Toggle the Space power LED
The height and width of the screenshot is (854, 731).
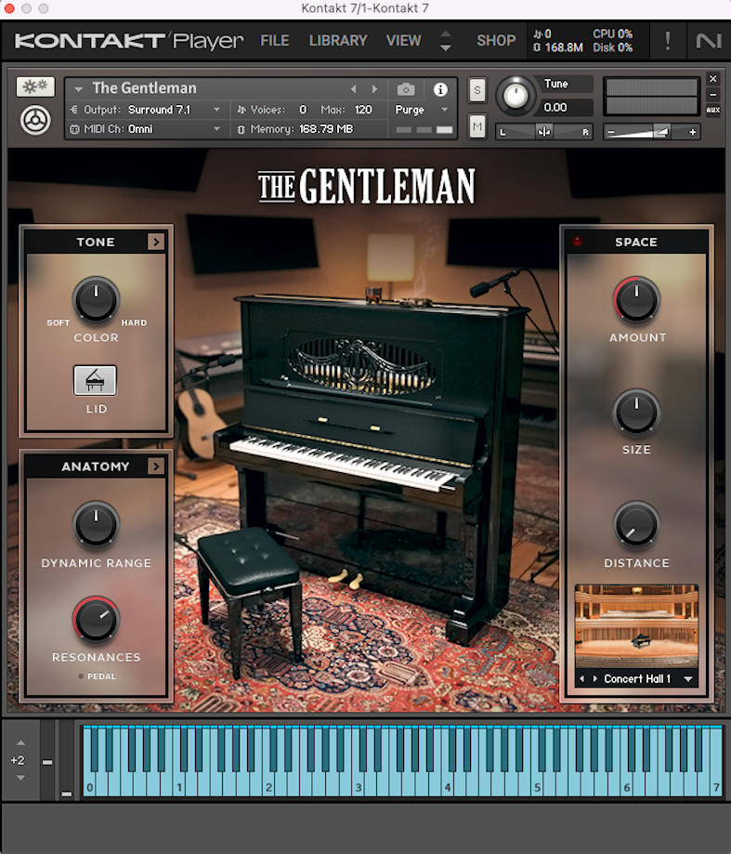click(577, 242)
